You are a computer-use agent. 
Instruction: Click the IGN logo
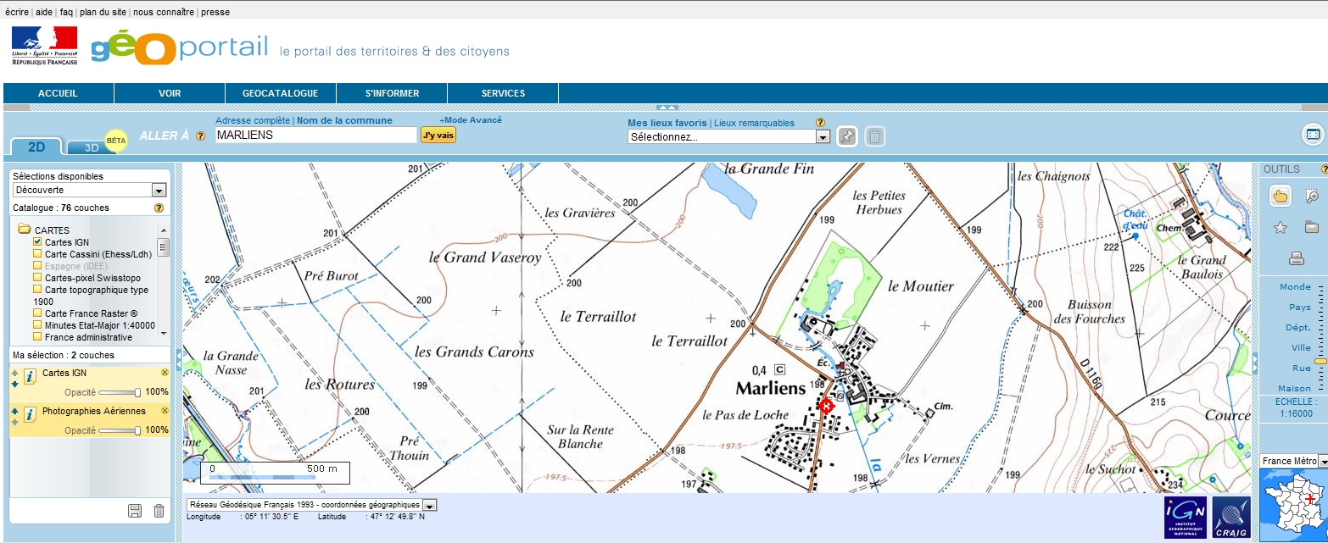point(1184,518)
